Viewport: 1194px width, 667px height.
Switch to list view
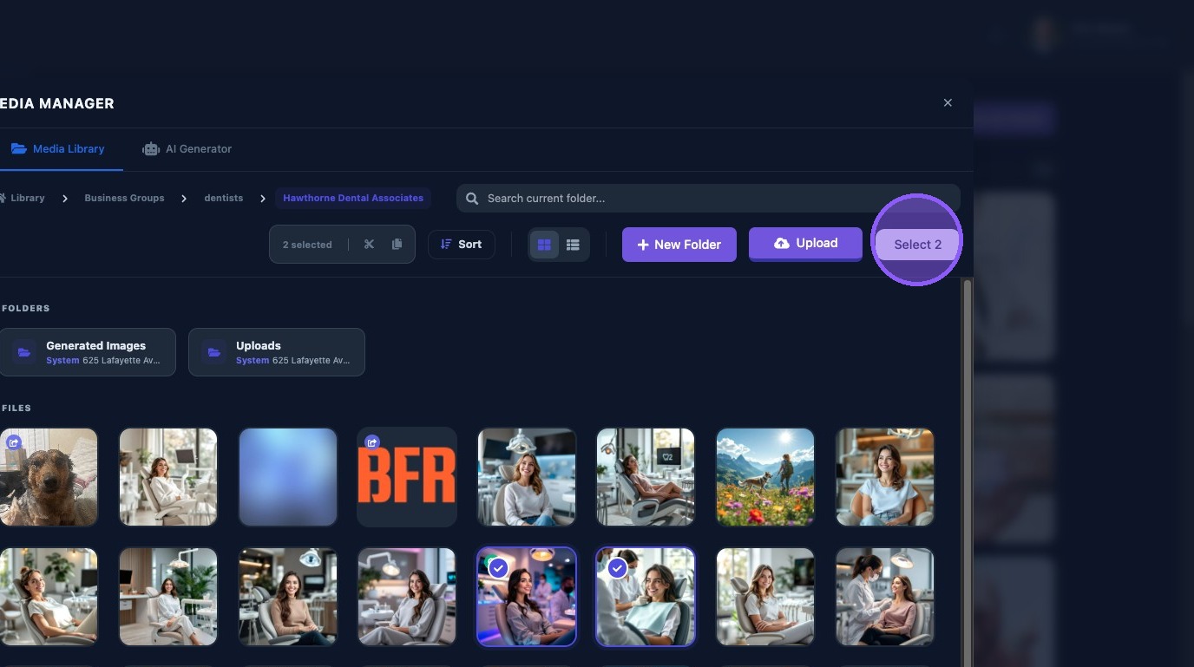point(573,245)
